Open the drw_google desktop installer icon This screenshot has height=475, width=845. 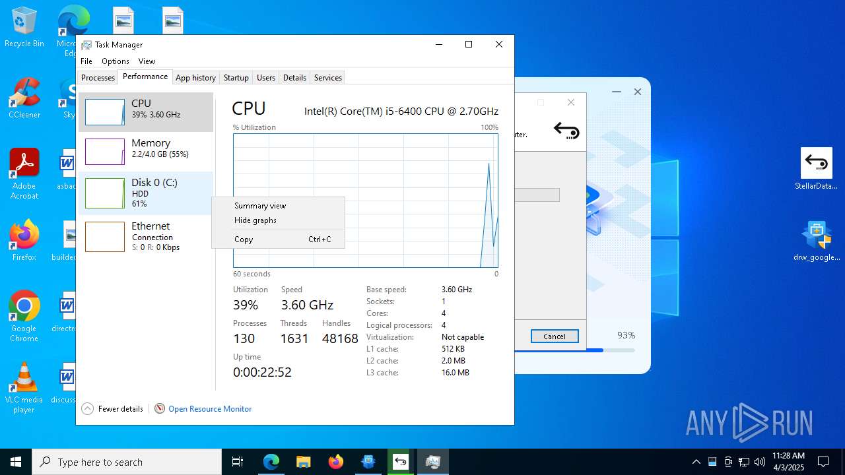pos(817,241)
